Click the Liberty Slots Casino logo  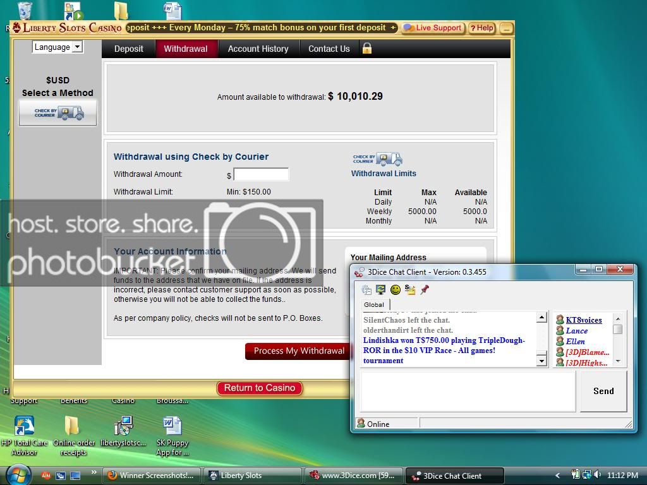68,28
